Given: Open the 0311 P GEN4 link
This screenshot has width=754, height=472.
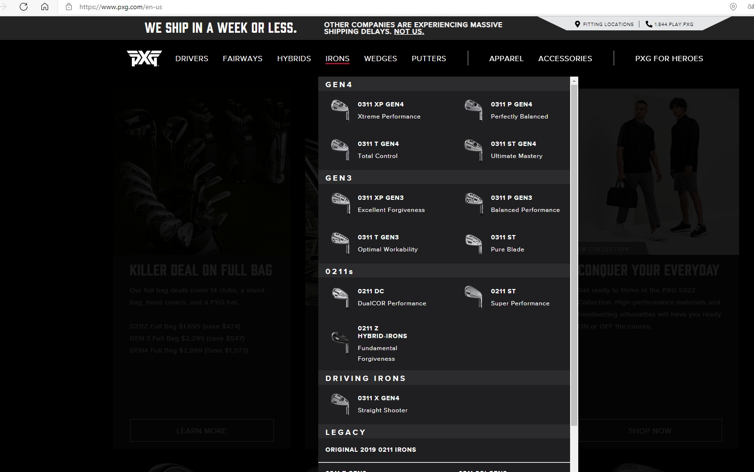Looking at the screenshot, I should tap(511, 104).
